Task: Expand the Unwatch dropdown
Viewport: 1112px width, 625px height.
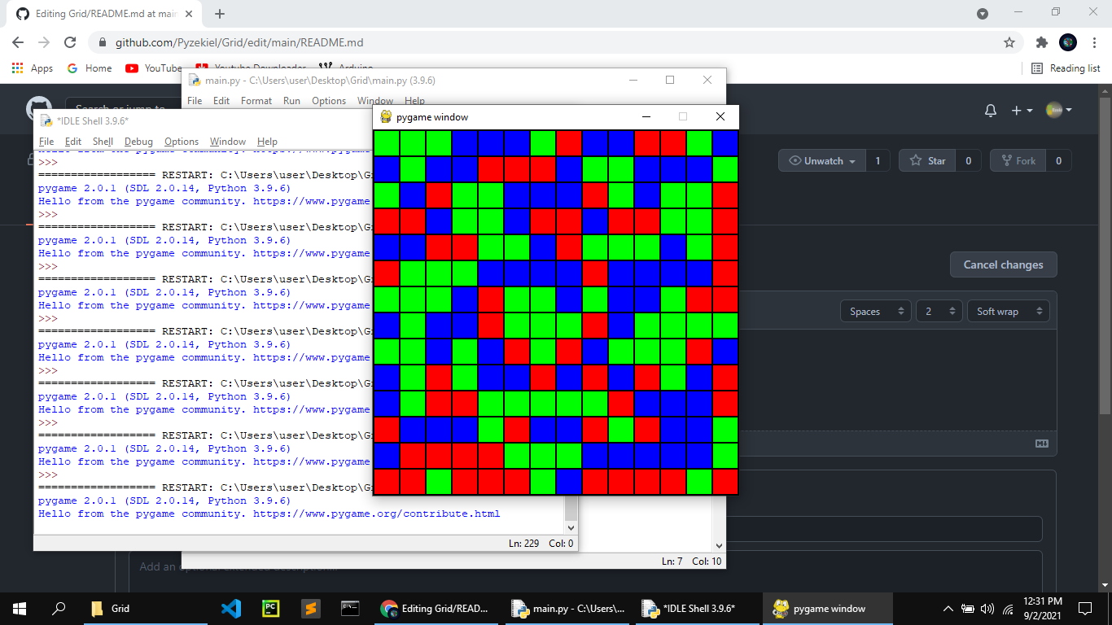Action: pos(821,160)
